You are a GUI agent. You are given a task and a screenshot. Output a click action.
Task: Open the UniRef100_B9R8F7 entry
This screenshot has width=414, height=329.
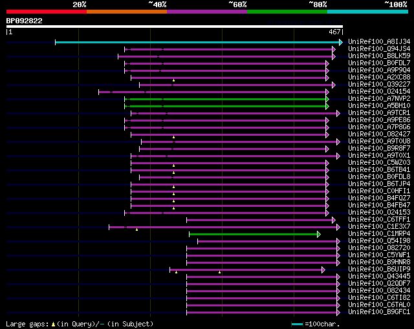pyautogui.click(x=379, y=149)
